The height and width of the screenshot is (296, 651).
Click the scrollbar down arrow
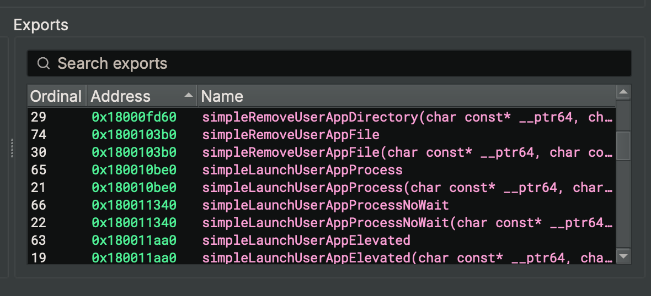point(623,256)
